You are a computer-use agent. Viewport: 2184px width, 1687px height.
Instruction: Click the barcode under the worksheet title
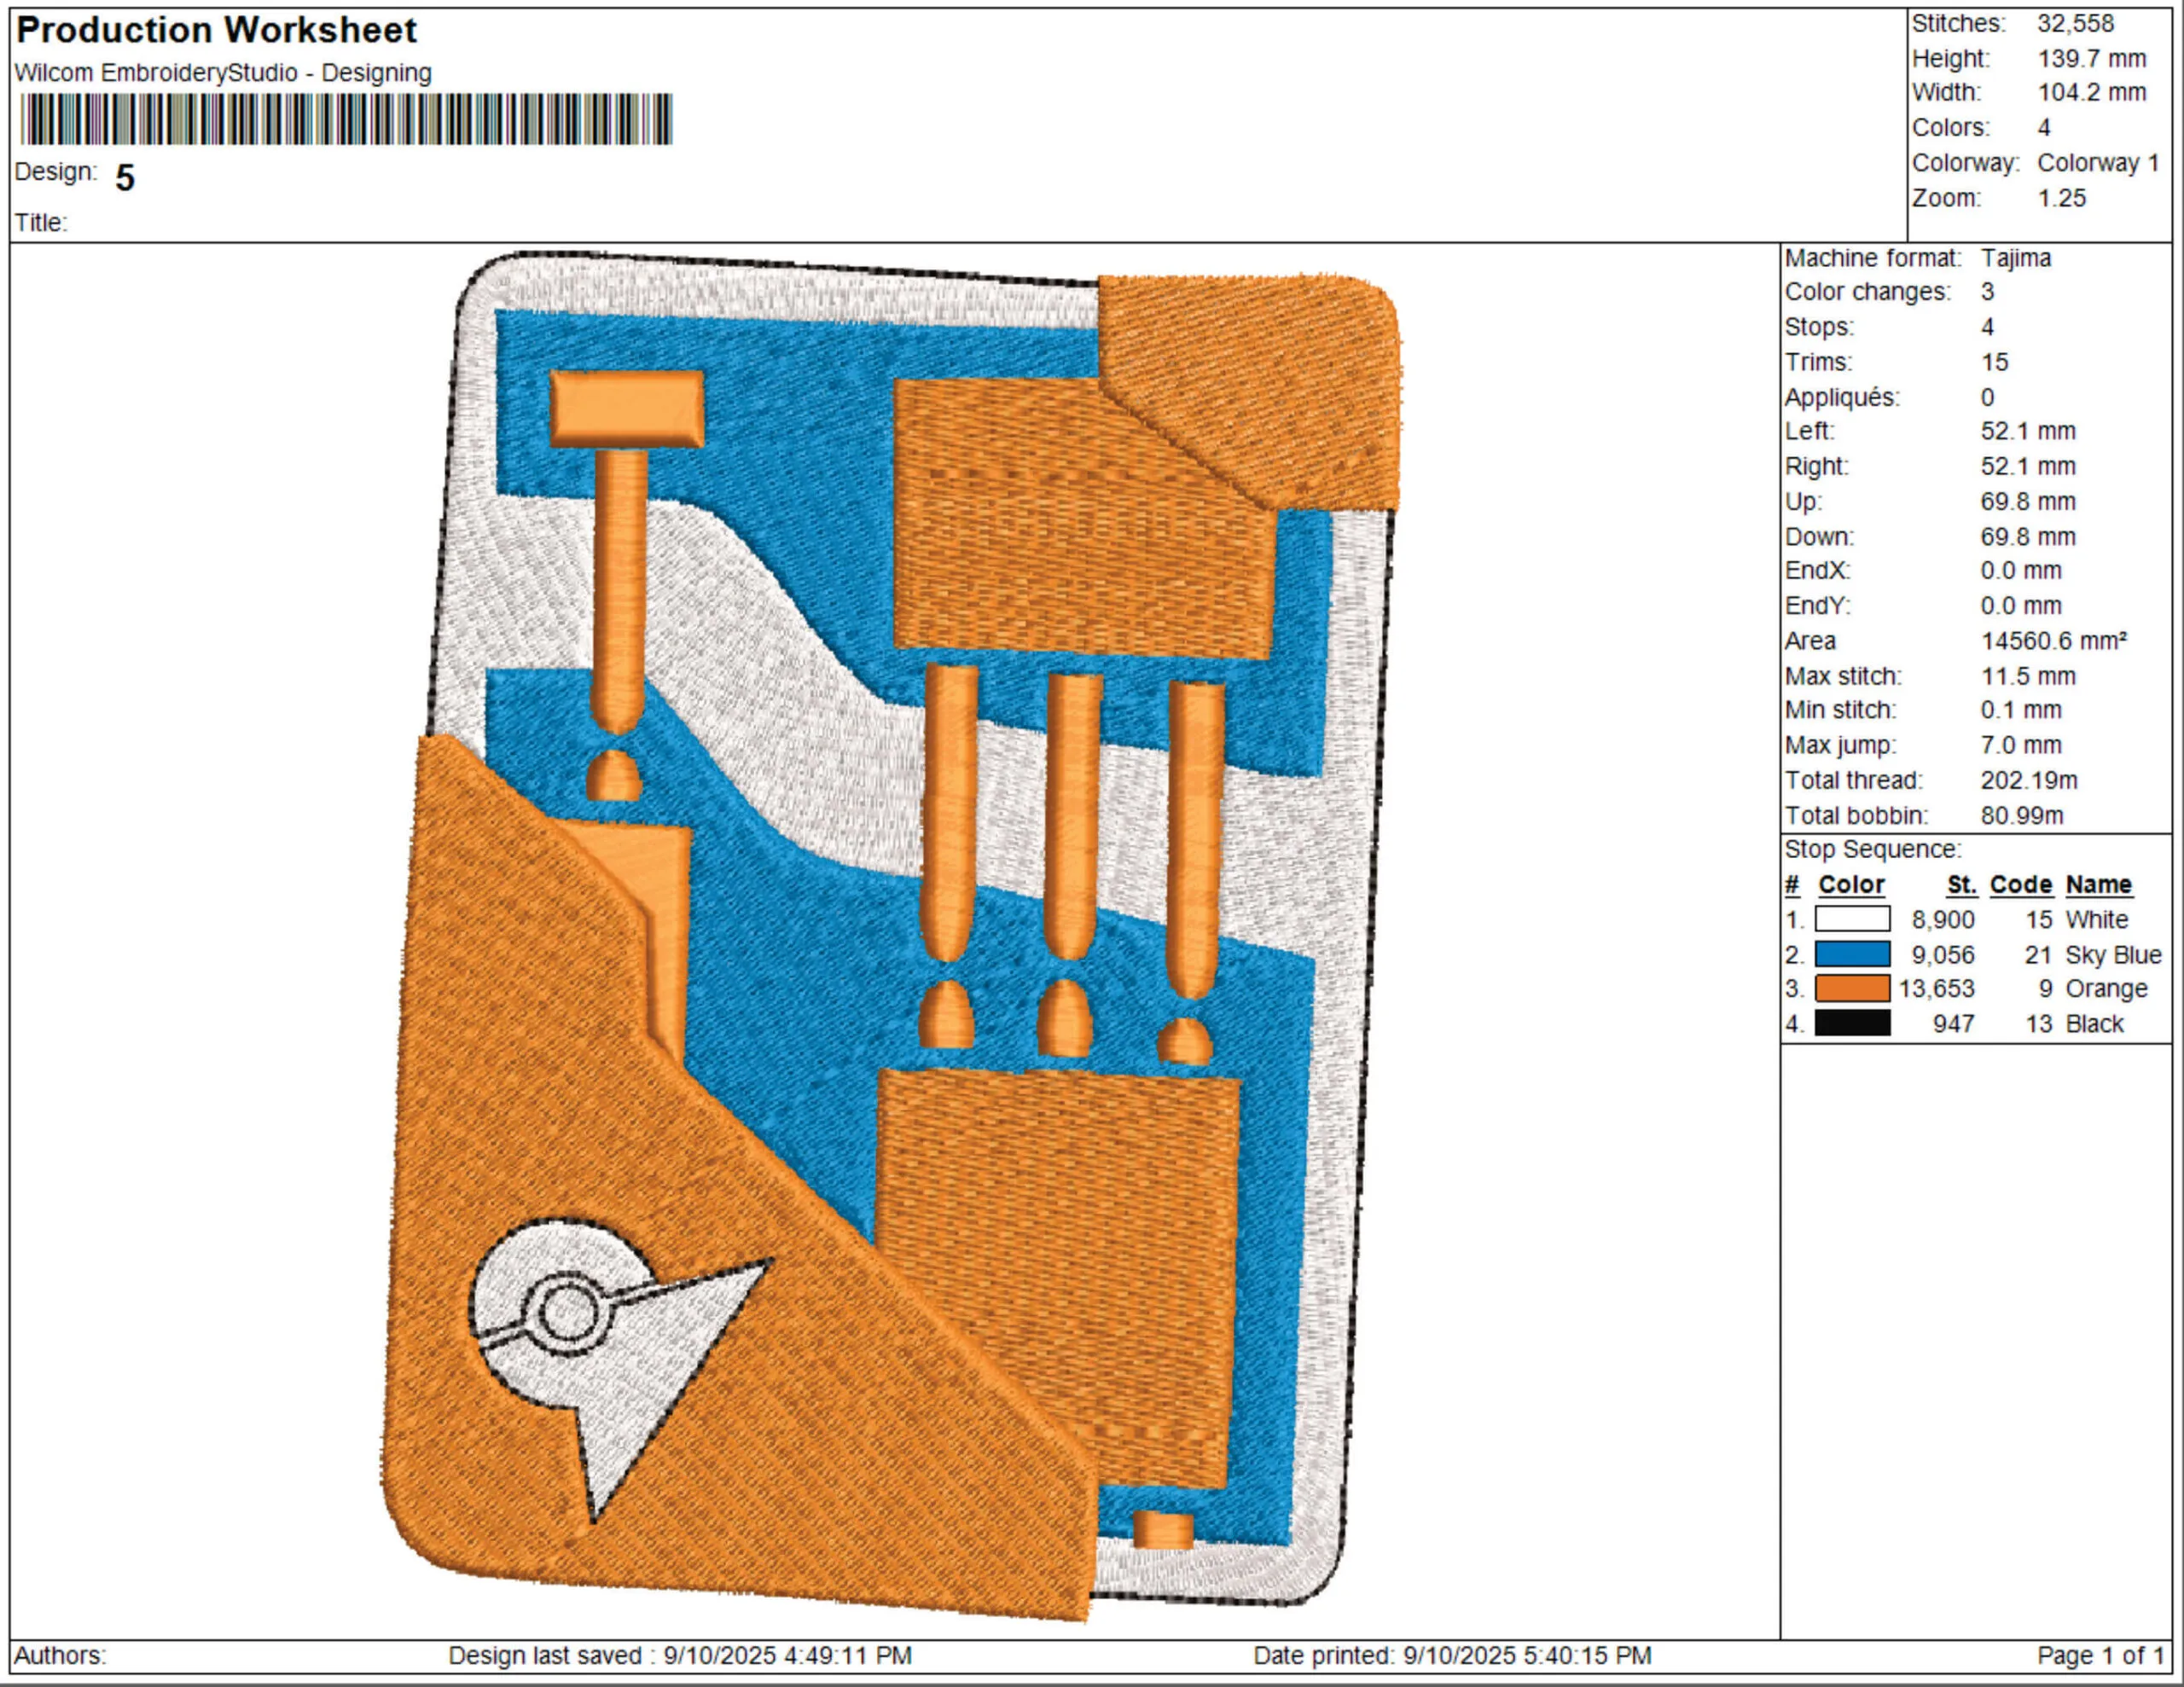346,119
